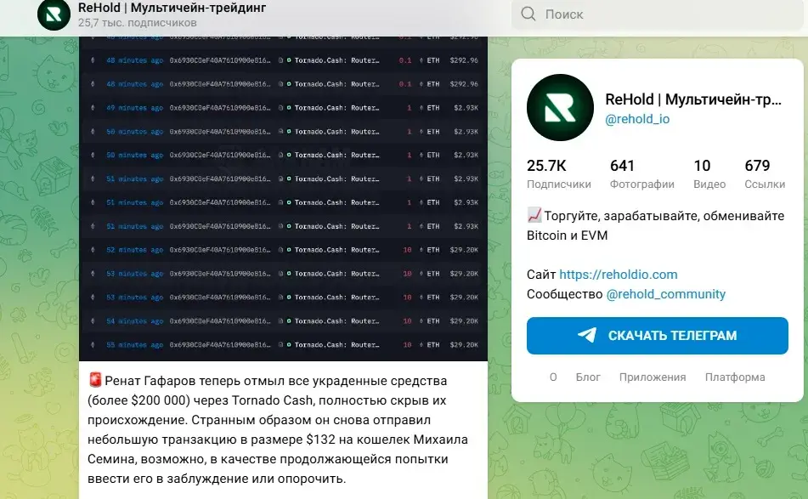The height and width of the screenshot is (499, 808).
Task: Show the 641 Фотографии counter
Action: 642,173
